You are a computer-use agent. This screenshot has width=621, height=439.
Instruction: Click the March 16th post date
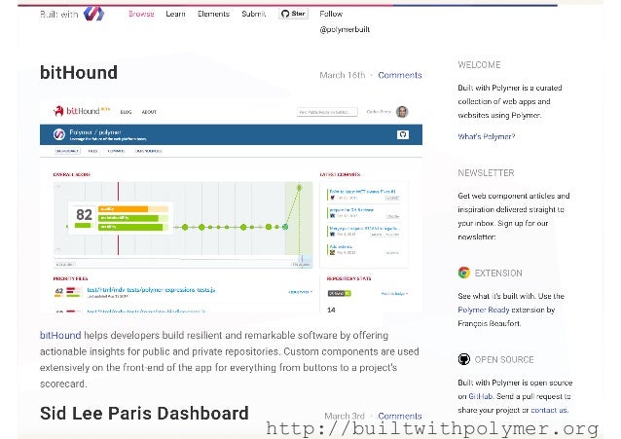tap(343, 75)
